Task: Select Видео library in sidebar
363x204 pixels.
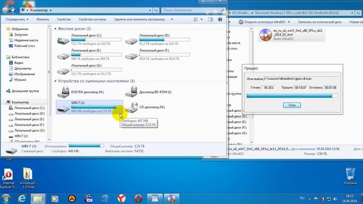Action: coord(19,63)
